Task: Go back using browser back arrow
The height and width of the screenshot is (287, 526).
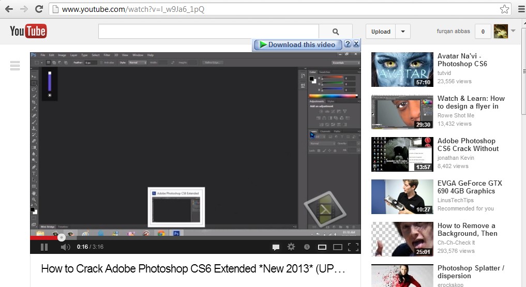Action: click(9, 9)
